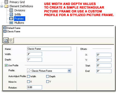The height and width of the screenshot is (93, 116).
Task: Enable Auto-Adjust Profile Width checkbox
Action: click(x=28, y=76)
